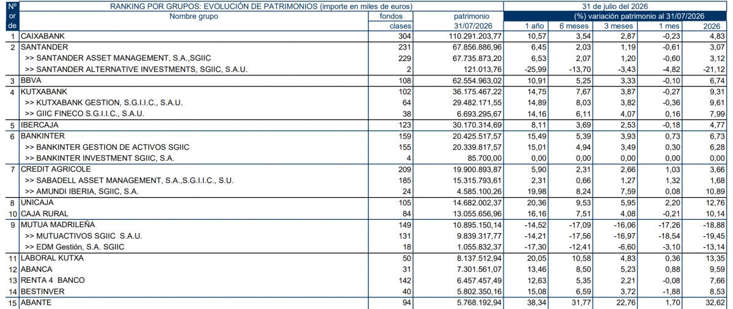Click the ABANCA group name
This screenshot has width=733, height=309.
[x=36, y=269]
